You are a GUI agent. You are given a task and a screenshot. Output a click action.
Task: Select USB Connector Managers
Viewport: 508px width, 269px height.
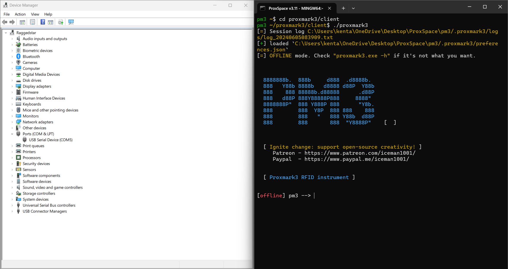tap(45, 211)
